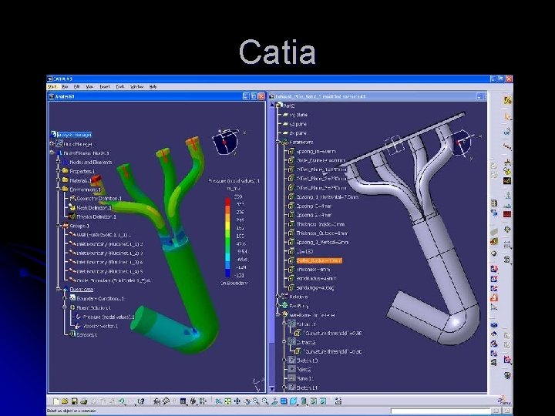Collapse the Extract.1 node expander

(284, 324)
